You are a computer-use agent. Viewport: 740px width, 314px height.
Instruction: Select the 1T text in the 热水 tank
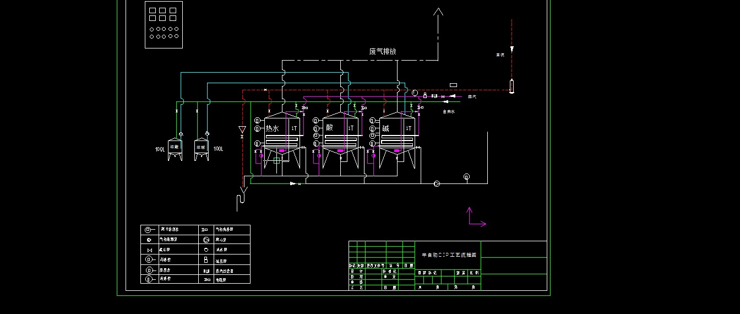(x=294, y=128)
